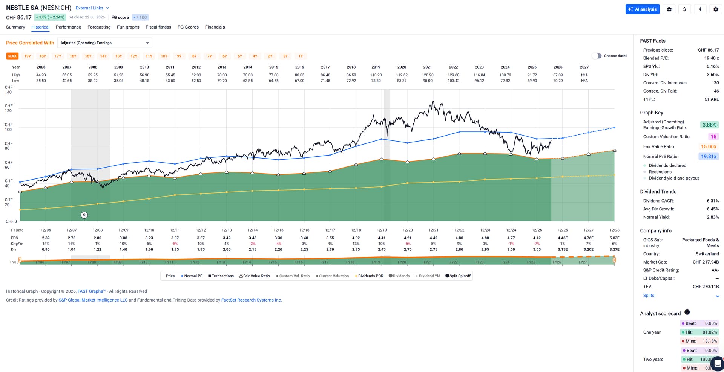This screenshot has height=372, width=724.
Task: Select the 15Y time range
Action: pos(88,56)
